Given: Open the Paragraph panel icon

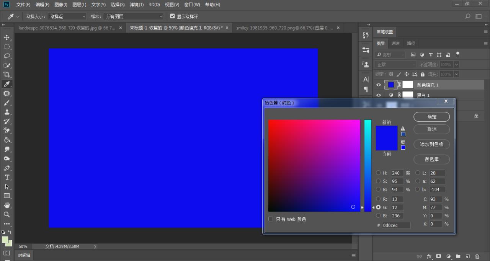Looking at the screenshot, I should [366, 89].
